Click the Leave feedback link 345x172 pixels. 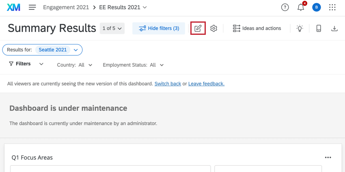click(206, 84)
